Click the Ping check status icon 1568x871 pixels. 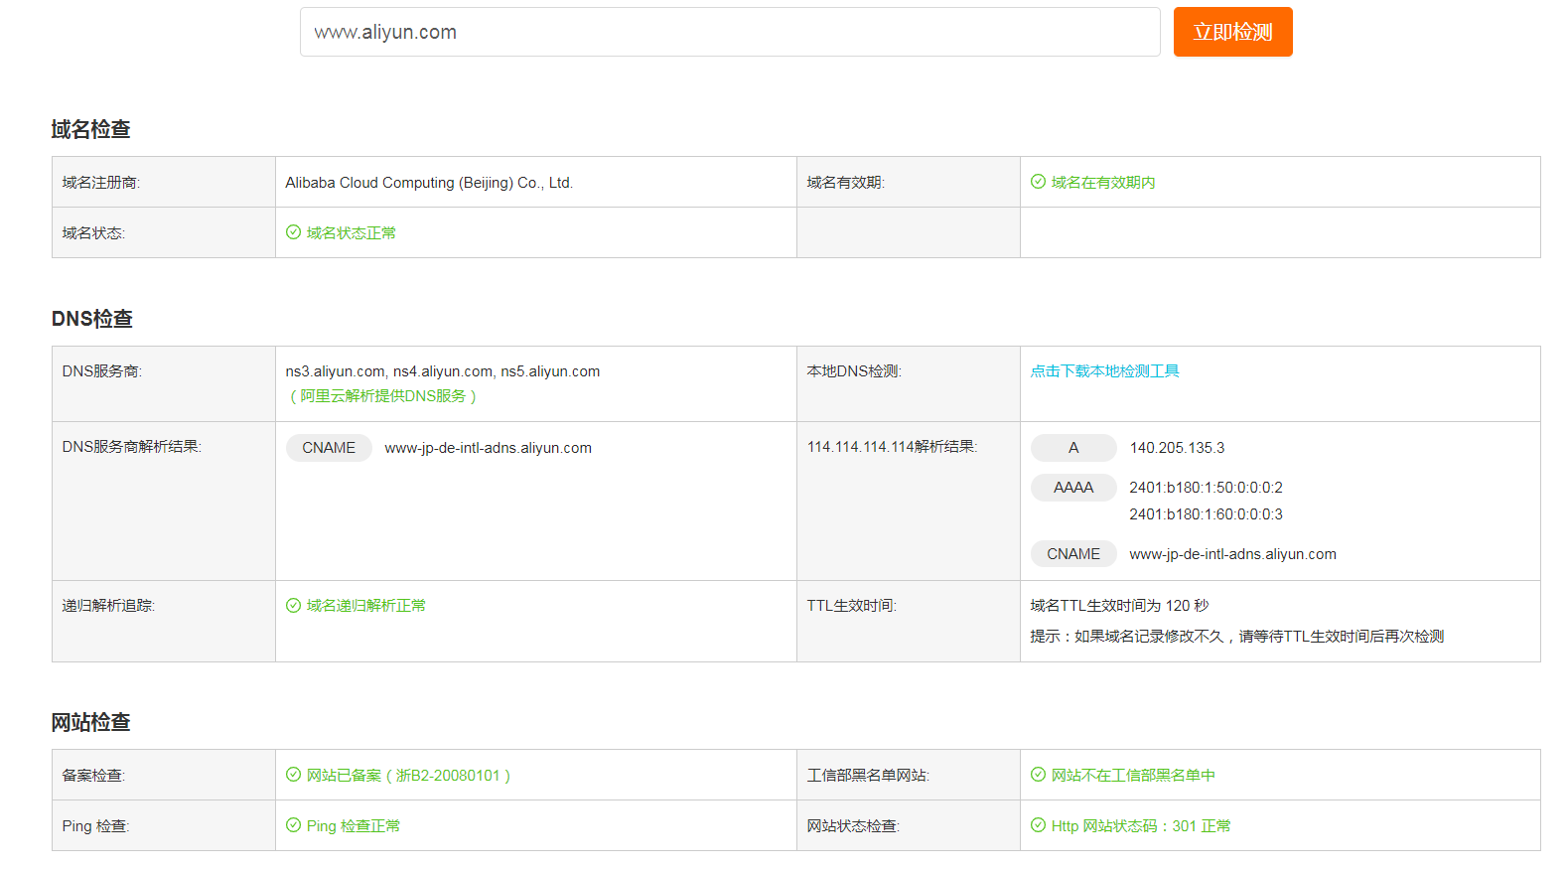[x=293, y=825]
